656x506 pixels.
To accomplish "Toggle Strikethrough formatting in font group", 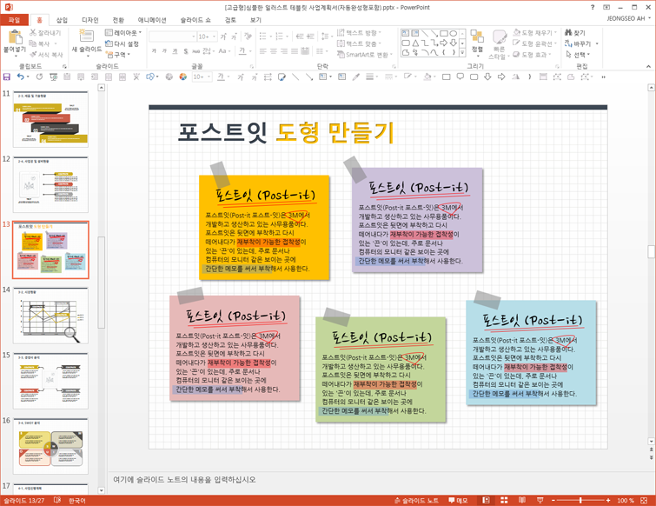I will coord(195,51).
